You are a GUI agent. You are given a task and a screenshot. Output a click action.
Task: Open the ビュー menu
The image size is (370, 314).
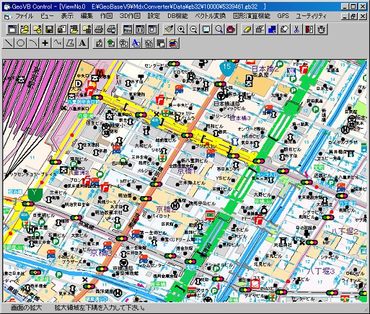point(47,16)
